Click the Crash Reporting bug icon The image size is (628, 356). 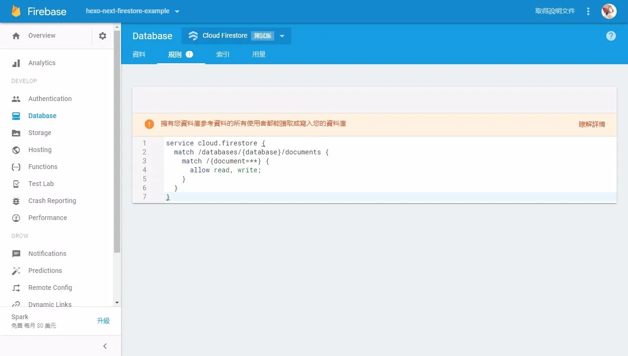click(16, 201)
